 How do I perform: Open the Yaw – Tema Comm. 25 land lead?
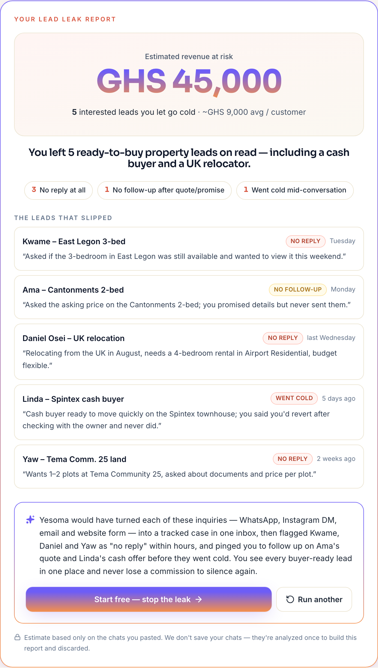click(x=189, y=467)
